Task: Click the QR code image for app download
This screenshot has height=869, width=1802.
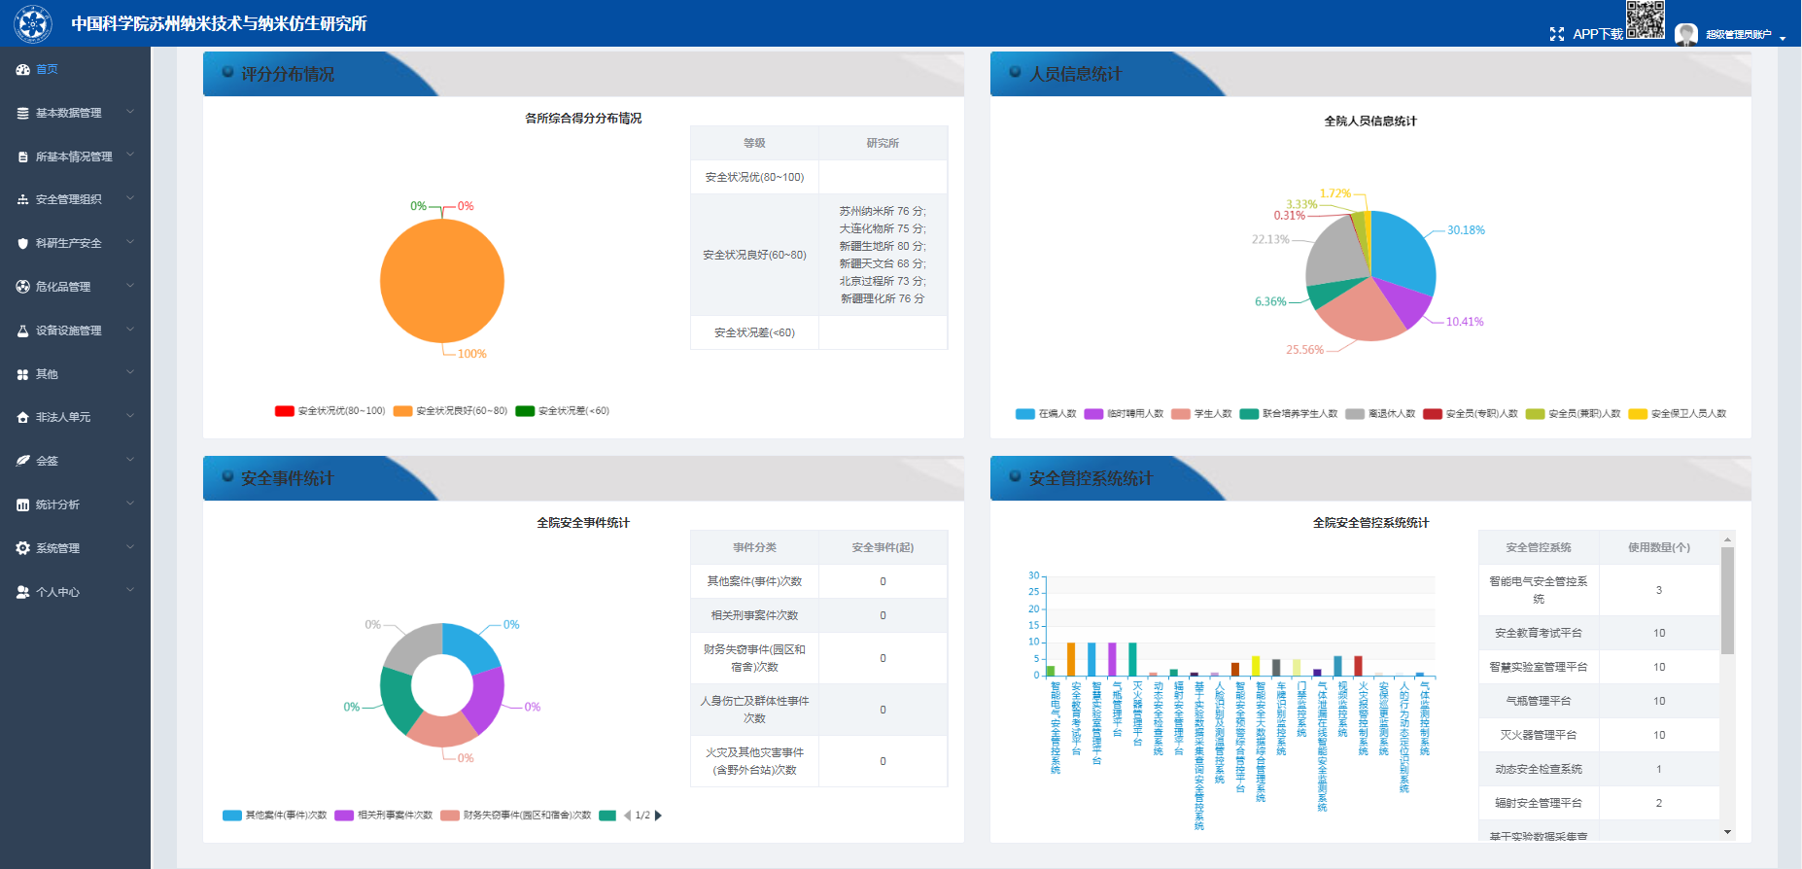Action: (x=1645, y=19)
